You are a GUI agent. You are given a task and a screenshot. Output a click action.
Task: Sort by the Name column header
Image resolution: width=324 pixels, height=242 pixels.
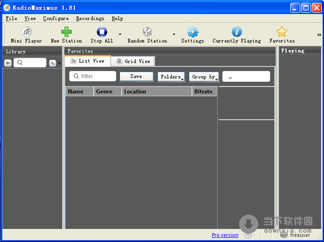click(x=79, y=92)
